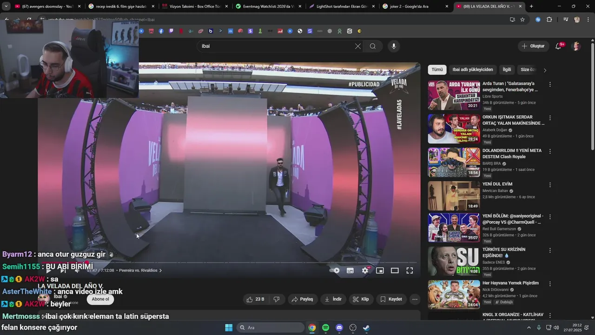Switch to joker 2 Google tab

[x=415, y=7]
